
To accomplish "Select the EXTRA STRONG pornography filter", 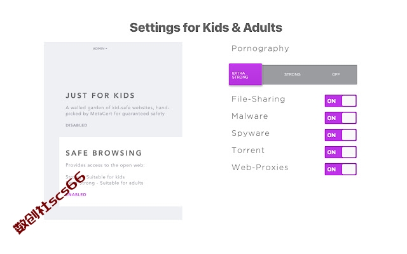I will (x=245, y=74).
